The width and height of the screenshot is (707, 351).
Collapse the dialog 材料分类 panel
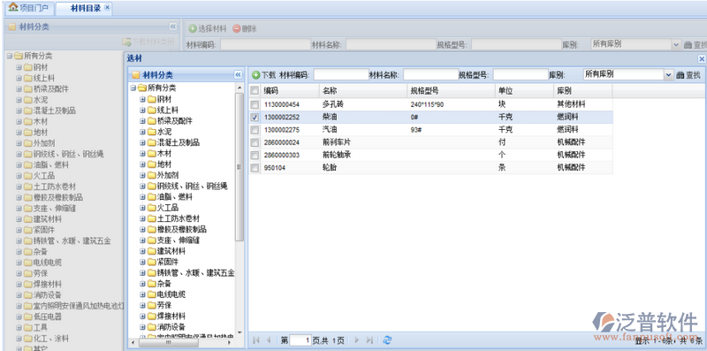point(238,75)
